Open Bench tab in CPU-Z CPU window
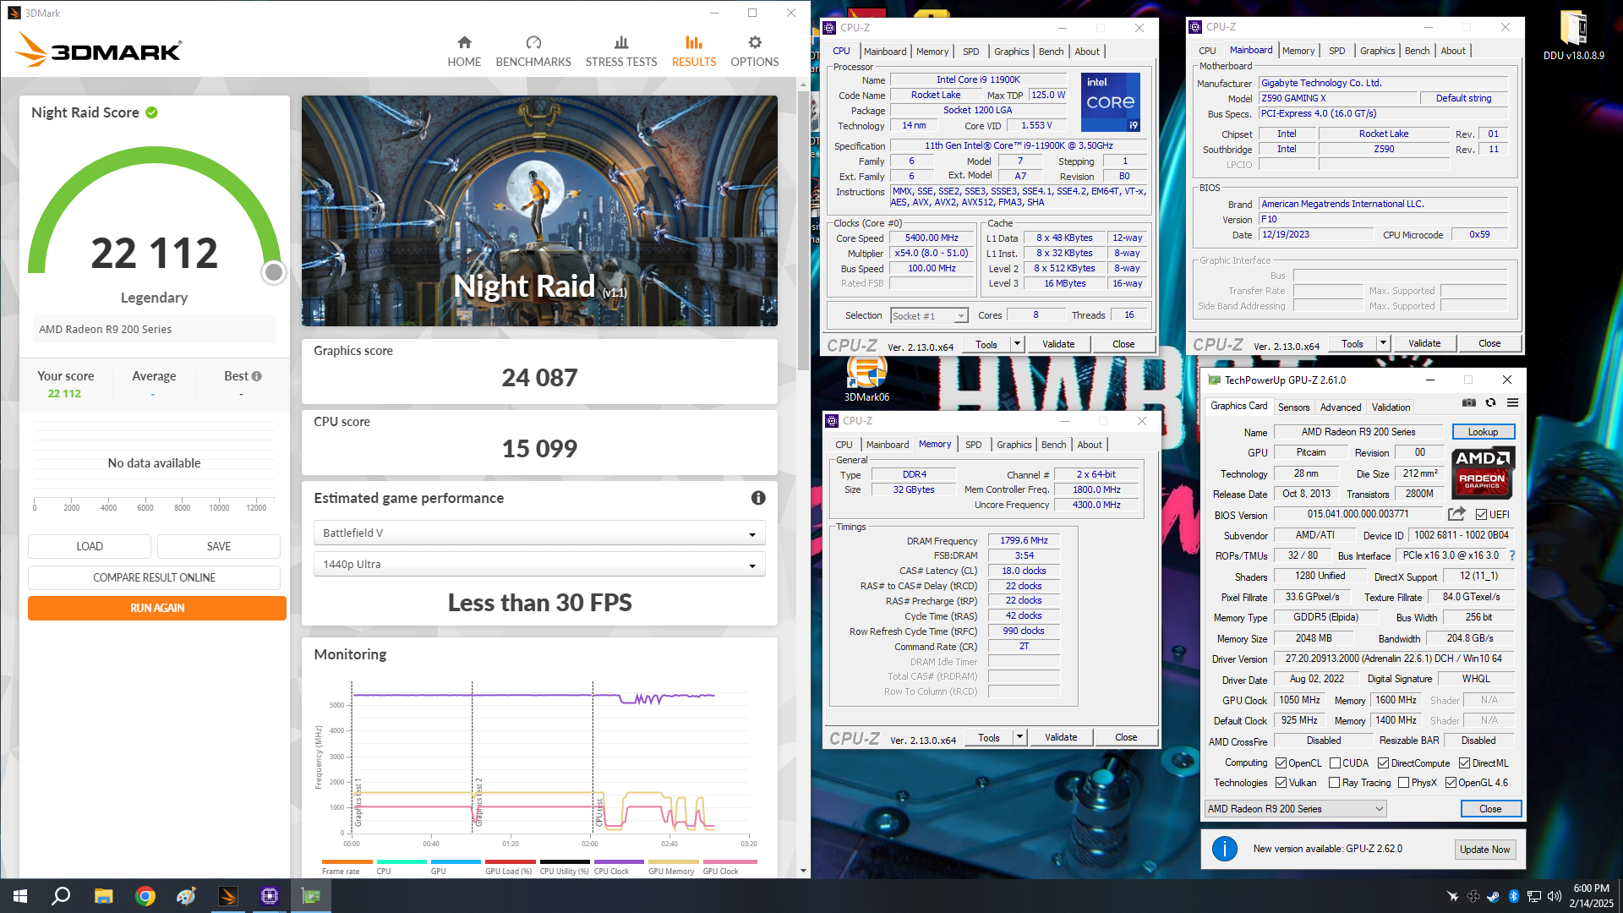 [x=1051, y=52]
